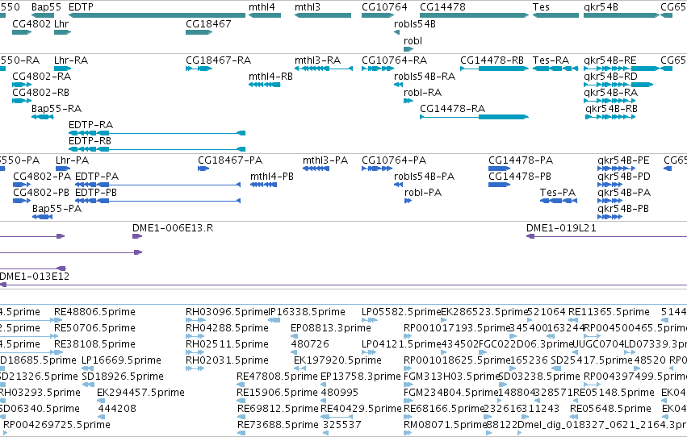The width and height of the screenshot is (687, 437).
Task: Open the RE73688.5prime EST label
Action: coord(278,425)
